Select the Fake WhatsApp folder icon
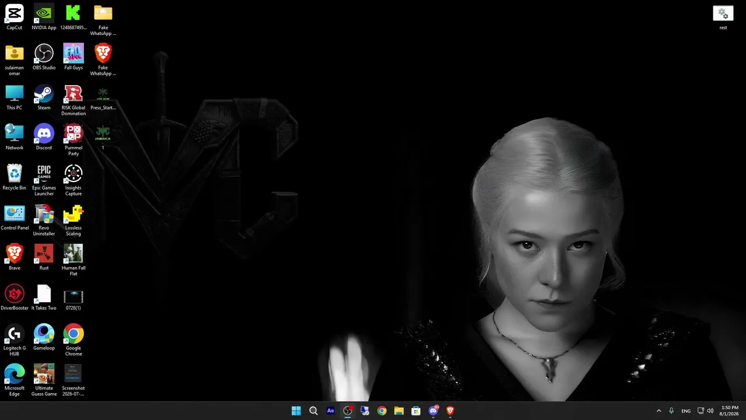Viewport: 746px width, 420px height. pos(103,20)
